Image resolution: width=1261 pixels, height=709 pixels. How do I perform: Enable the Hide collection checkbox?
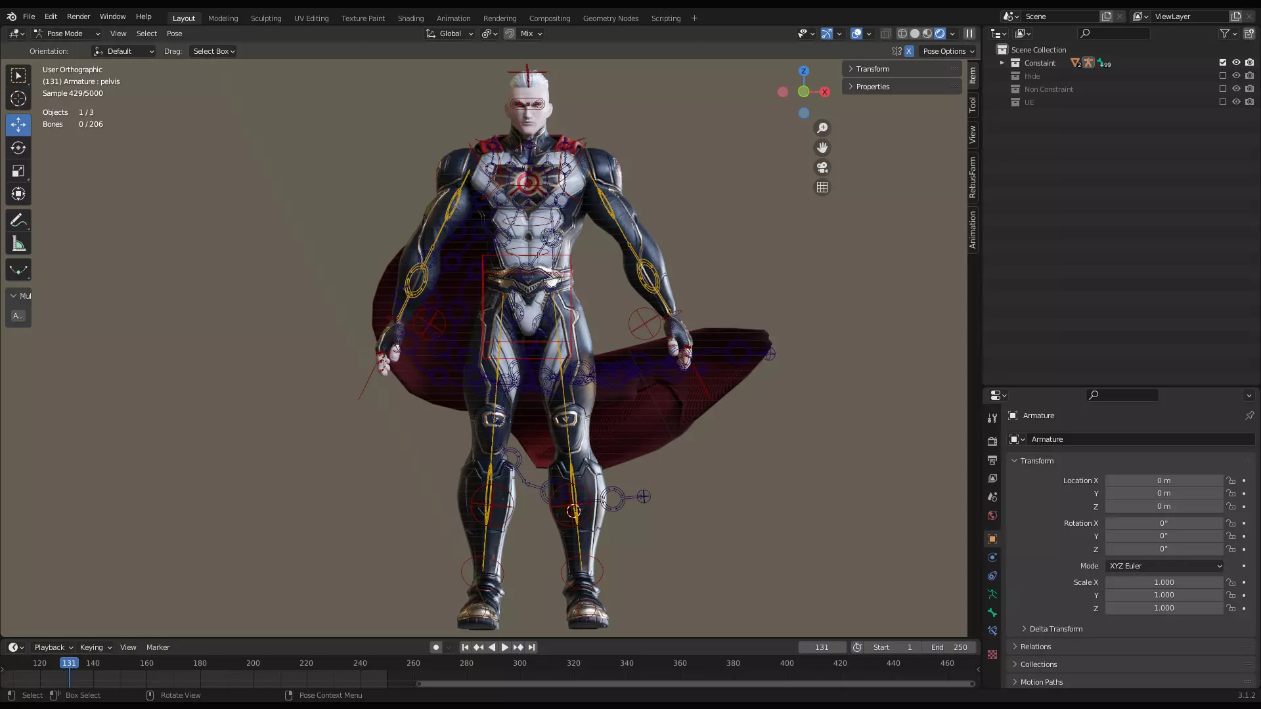tap(1223, 75)
